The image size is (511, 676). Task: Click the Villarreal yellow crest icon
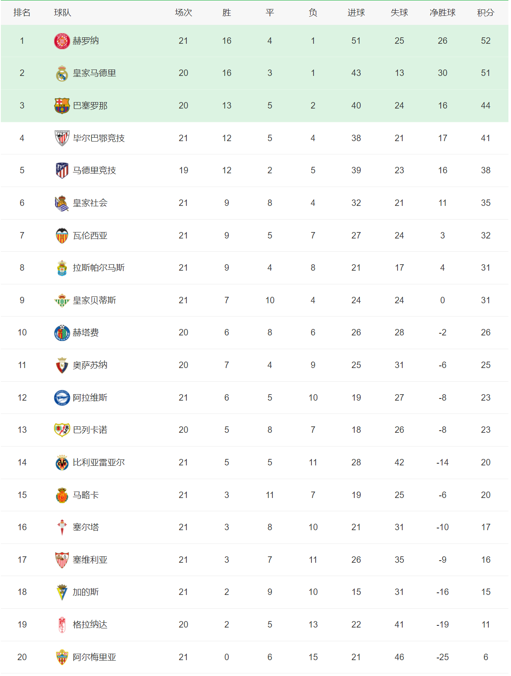[x=62, y=463]
